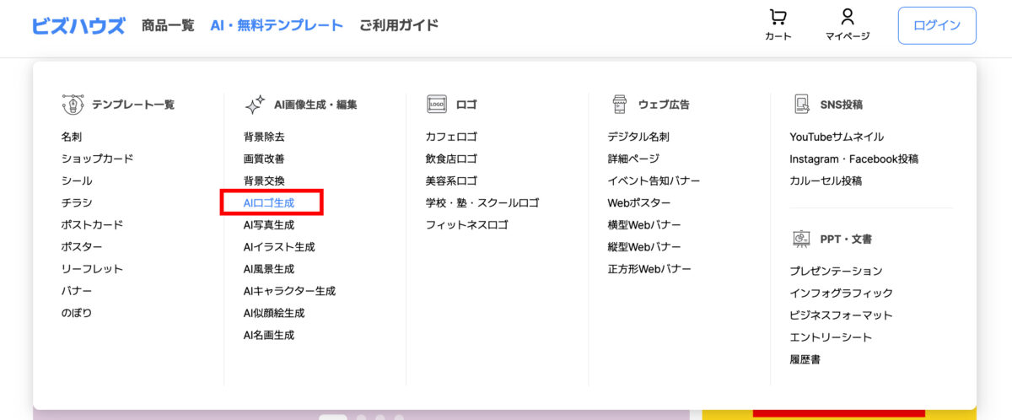Viewport: 1012px width, 420px height.
Task: Click the テンプレート一覧 category icon
Action: [x=73, y=105]
